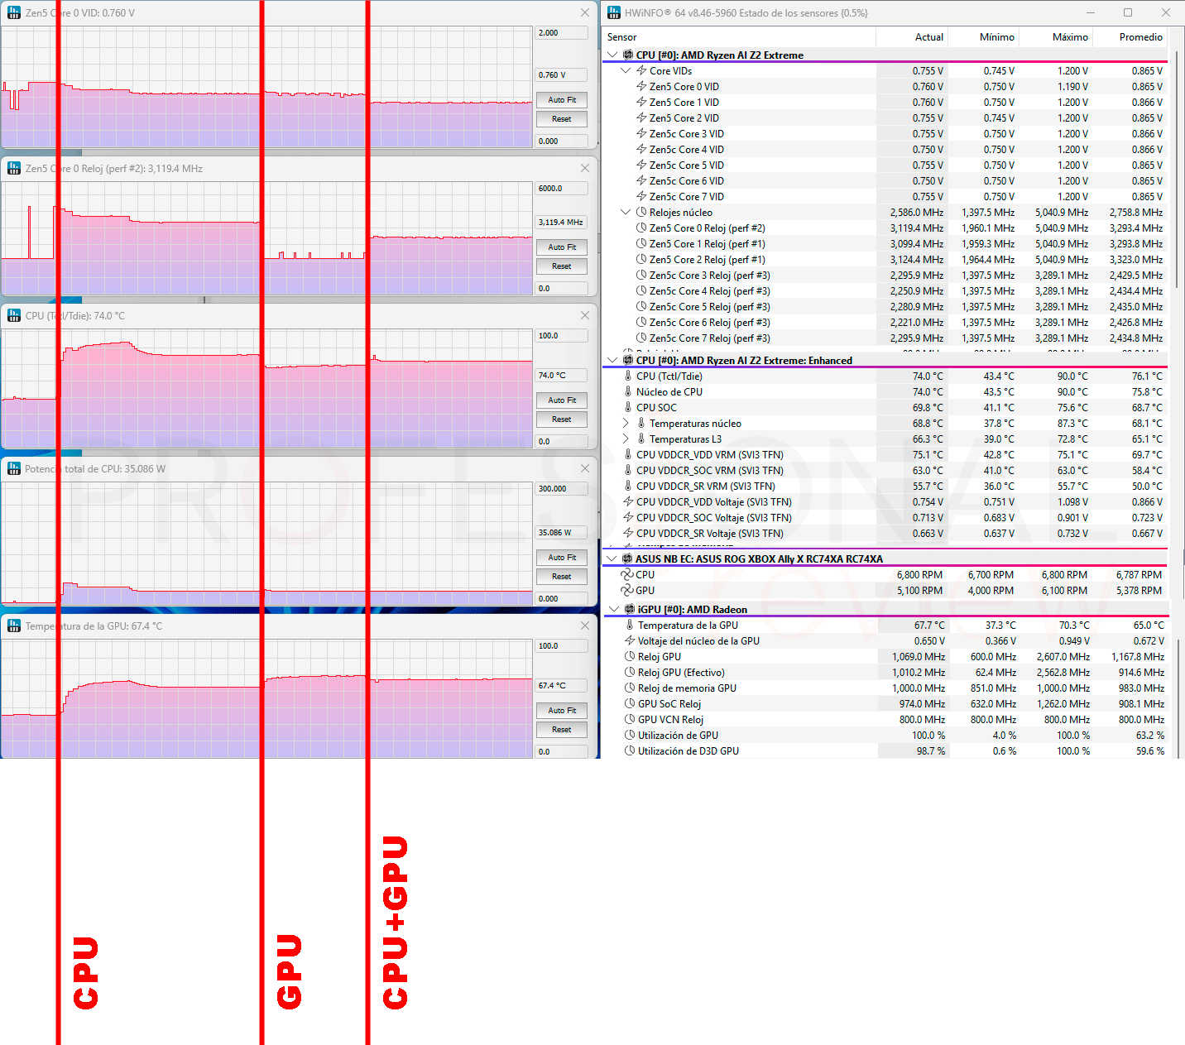Click the lightning icon beside Voltaje del núcleo de la GPU
1185x1045 pixels.
click(630, 641)
